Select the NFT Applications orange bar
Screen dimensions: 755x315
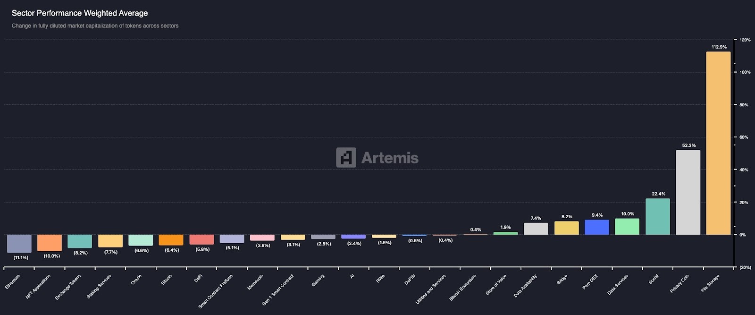click(x=50, y=243)
